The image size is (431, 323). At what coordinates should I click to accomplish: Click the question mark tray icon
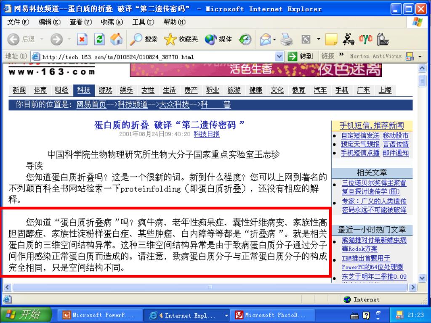point(366,315)
